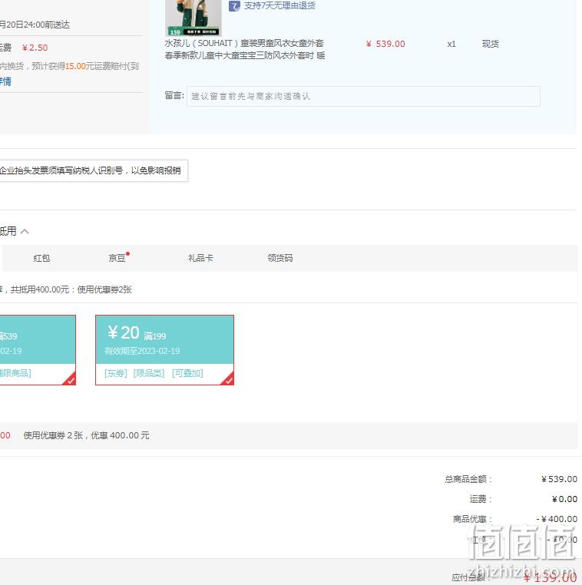Click the 支持7天无理由退货 link text
Image resolution: width=582 pixels, height=585 pixels.
click(x=279, y=5)
